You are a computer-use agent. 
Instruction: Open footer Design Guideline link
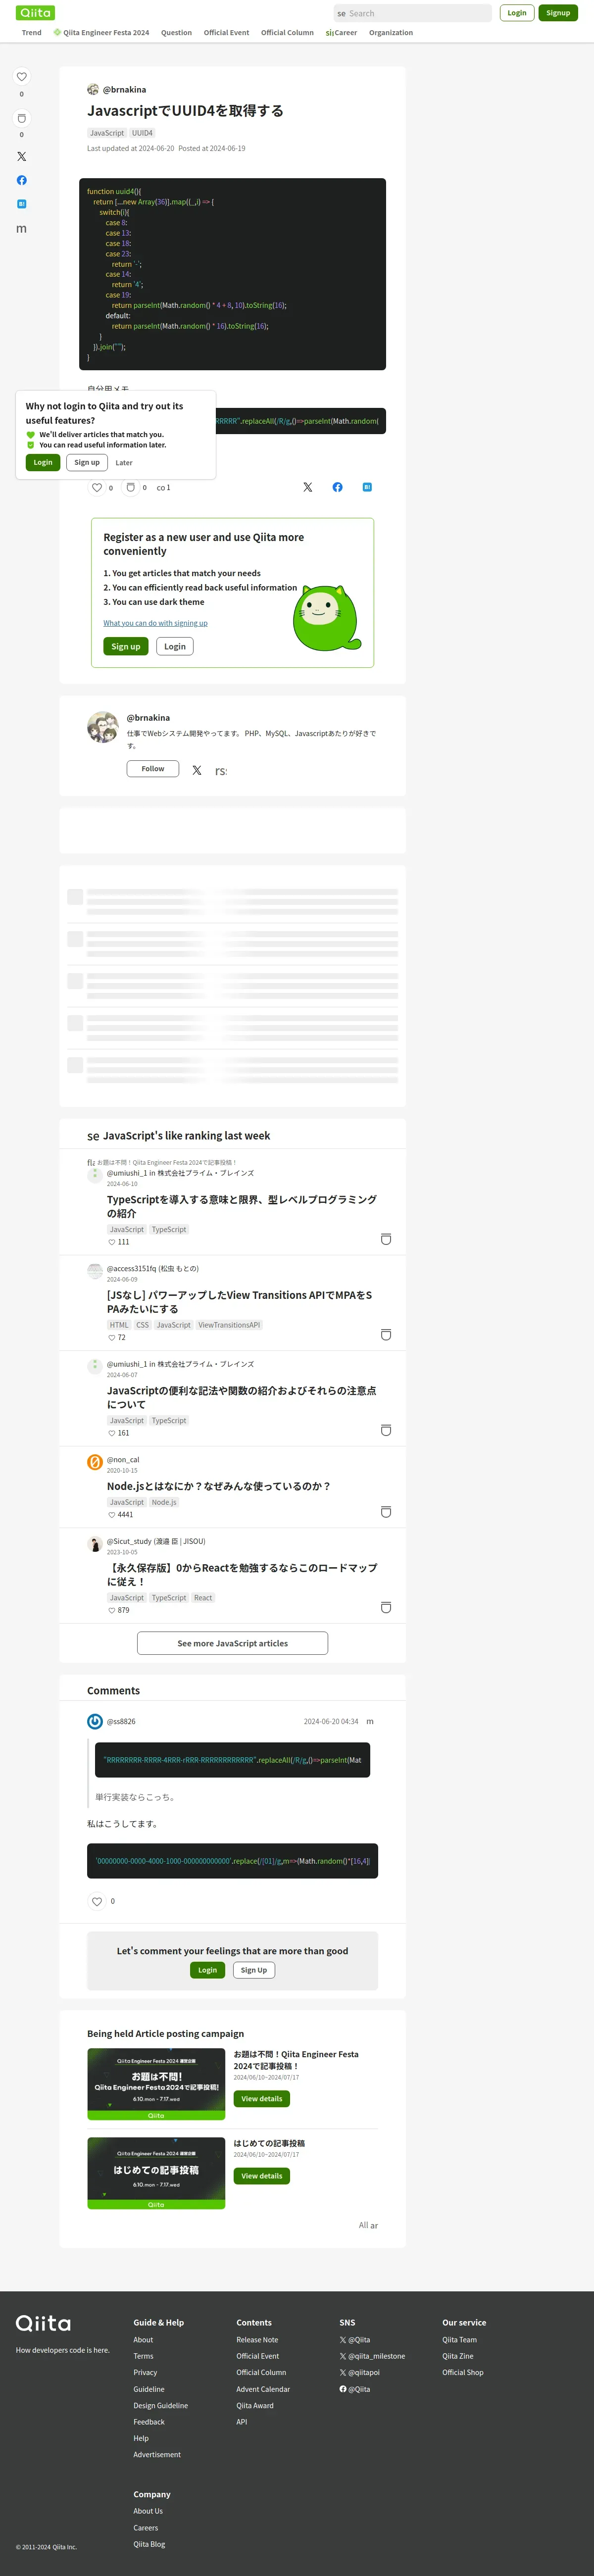(161, 2405)
